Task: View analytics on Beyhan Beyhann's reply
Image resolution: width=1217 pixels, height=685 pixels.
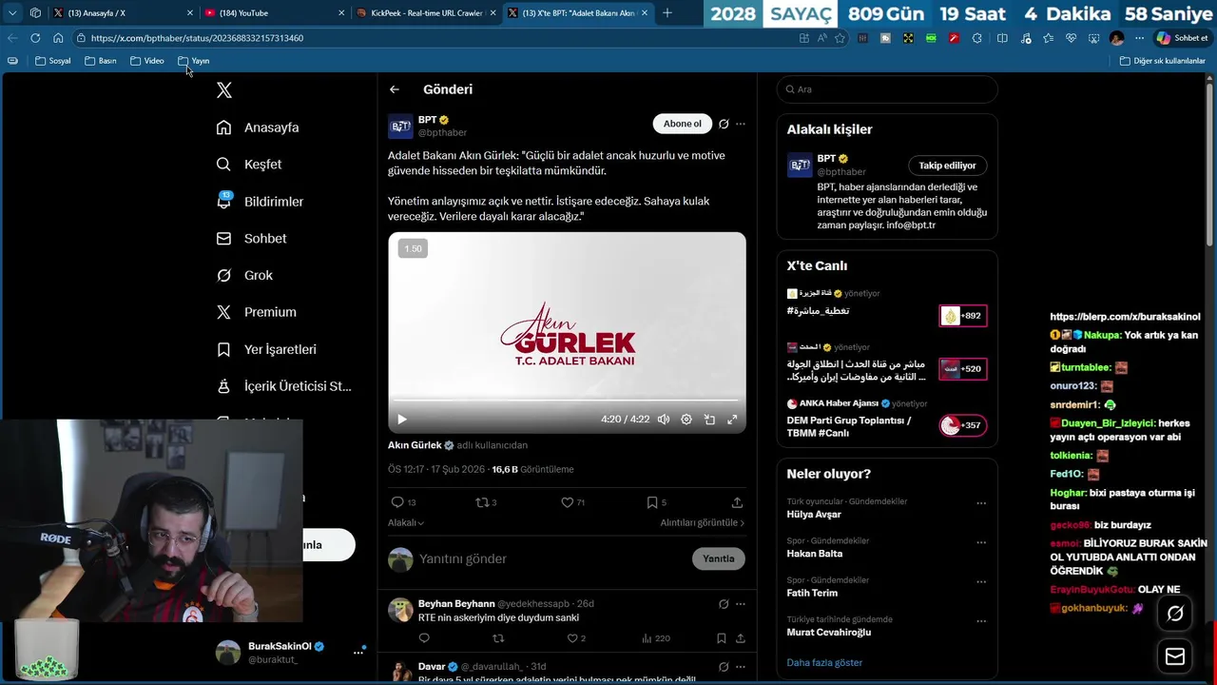Action: pos(656,638)
